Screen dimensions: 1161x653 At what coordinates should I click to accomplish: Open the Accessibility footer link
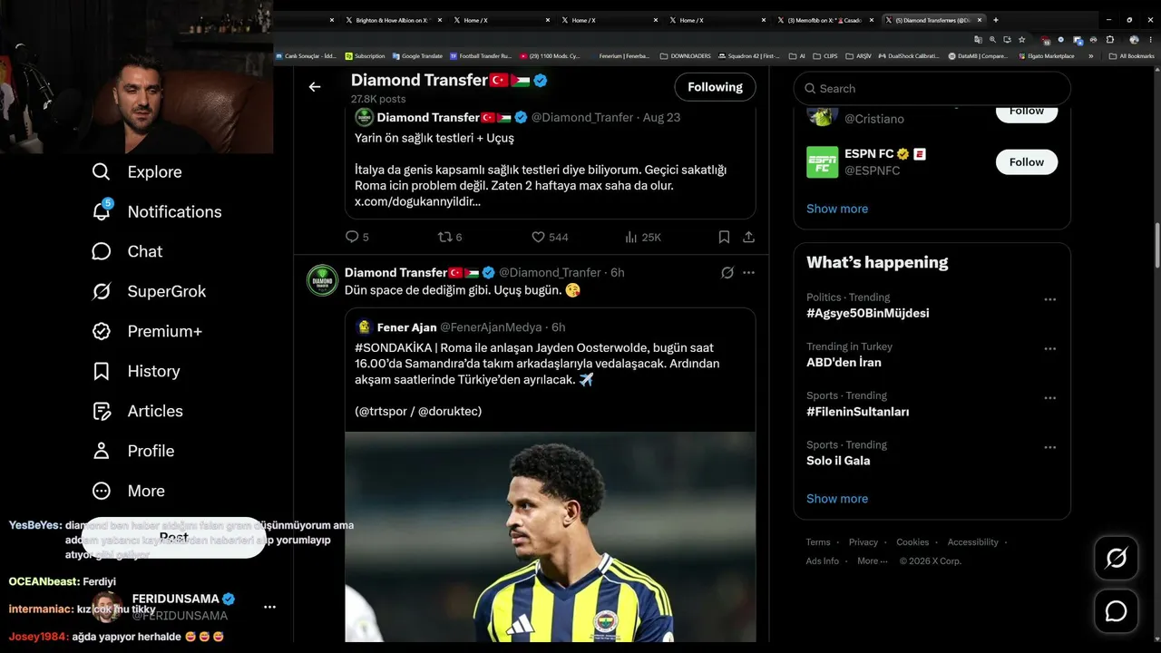[973, 542]
